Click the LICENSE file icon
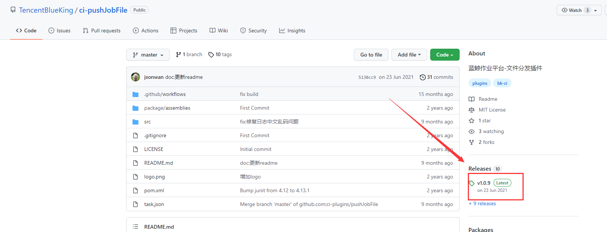 click(x=135, y=149)
